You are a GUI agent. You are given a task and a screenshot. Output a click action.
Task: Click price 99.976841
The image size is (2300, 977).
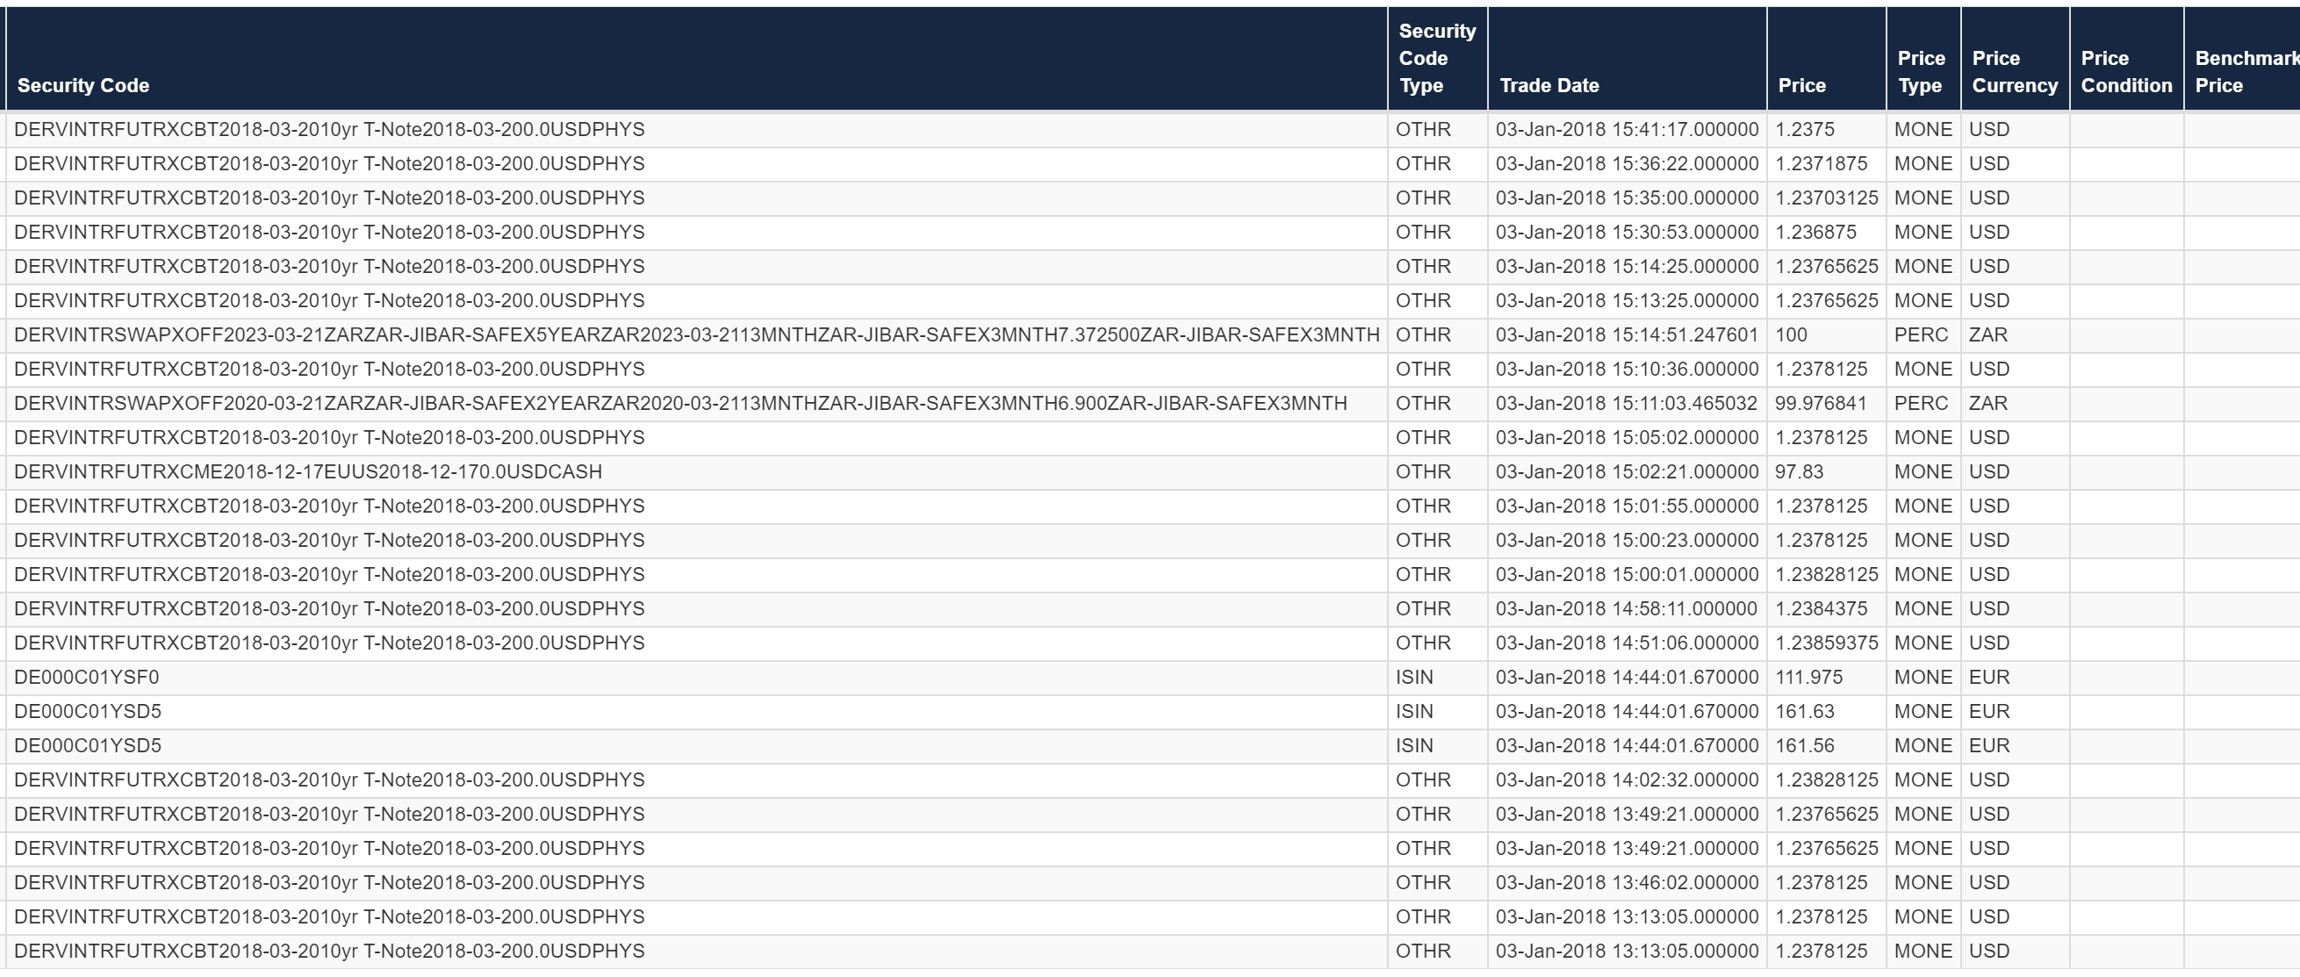[1821, 404]
